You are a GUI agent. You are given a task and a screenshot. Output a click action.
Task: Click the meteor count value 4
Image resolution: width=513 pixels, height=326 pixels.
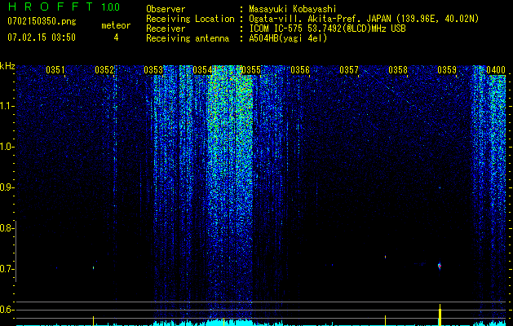[x=116, y=37]
